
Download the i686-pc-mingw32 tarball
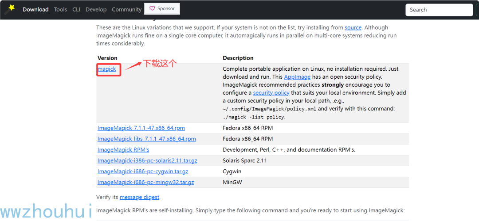pyautogui.click(x=145, y=182)
